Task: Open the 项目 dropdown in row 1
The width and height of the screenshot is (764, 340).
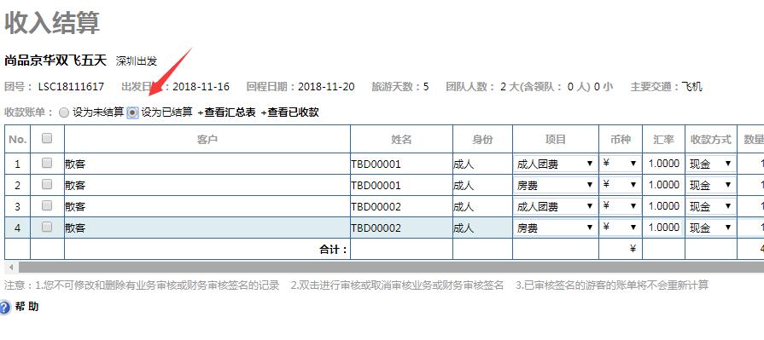Action: click(x=555, y=164)
